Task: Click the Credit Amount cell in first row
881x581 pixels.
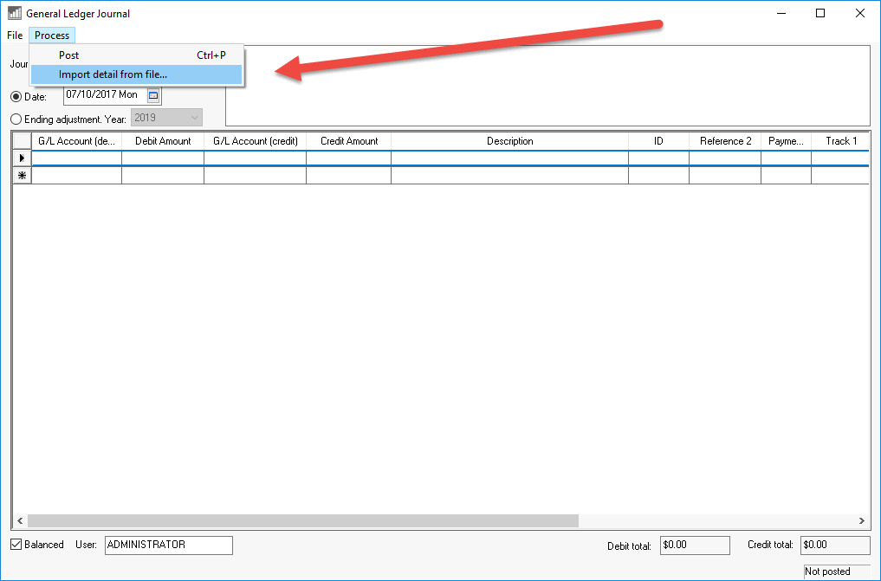Action: [348, 158]
